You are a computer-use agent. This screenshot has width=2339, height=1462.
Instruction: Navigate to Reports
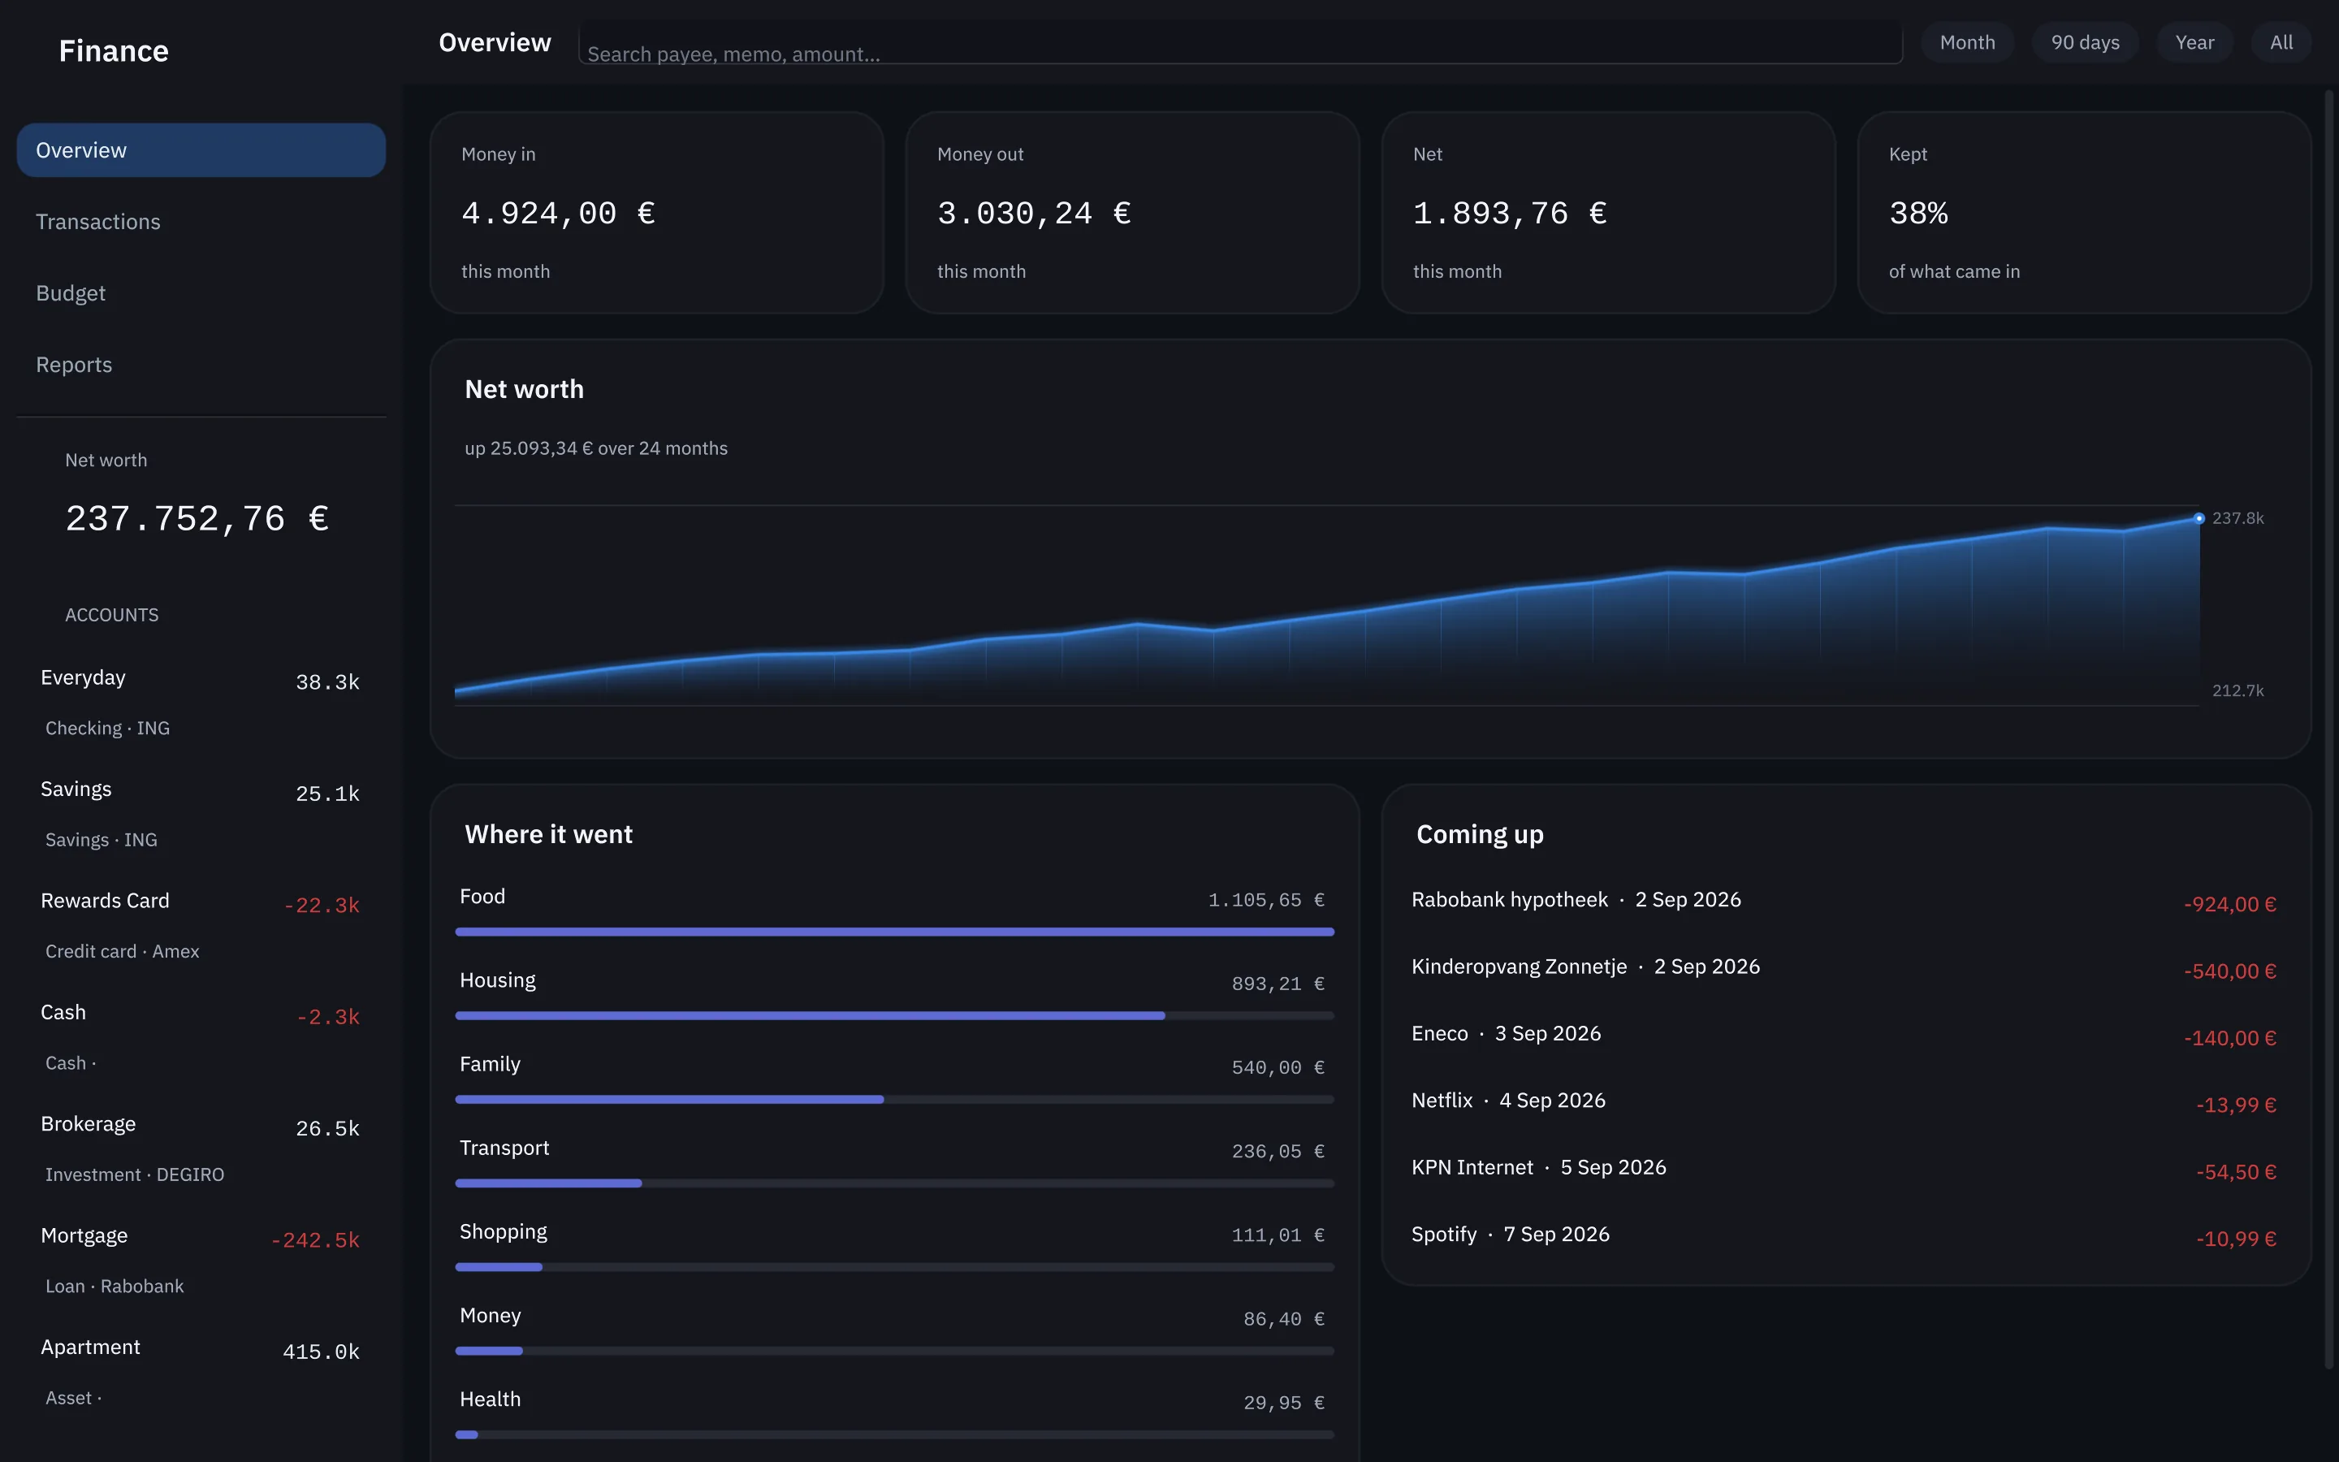[201, 365]
